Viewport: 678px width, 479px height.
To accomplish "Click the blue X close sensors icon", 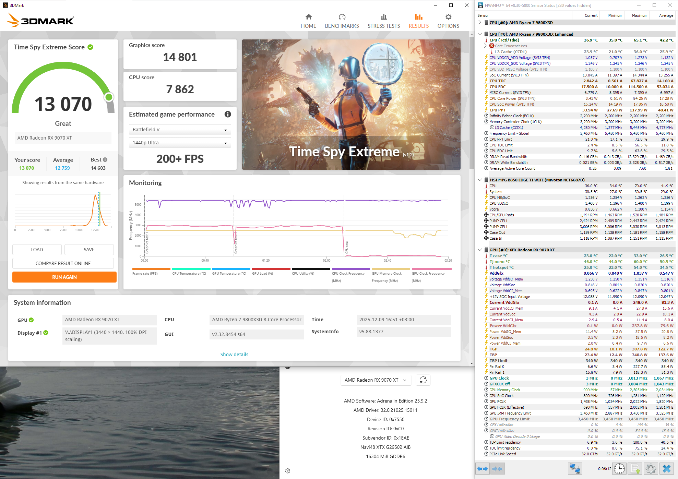I will (x=666, y=469).
